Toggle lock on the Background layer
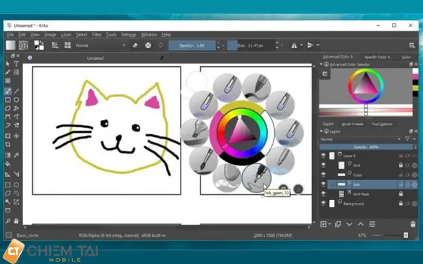423x264 pixels. (x=401, y=204)
